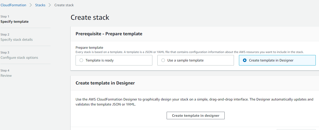The image size is (319, 130).
Task: Click the chevron icon after CloudFormation breadcrumb
Action: pos(31,5)
